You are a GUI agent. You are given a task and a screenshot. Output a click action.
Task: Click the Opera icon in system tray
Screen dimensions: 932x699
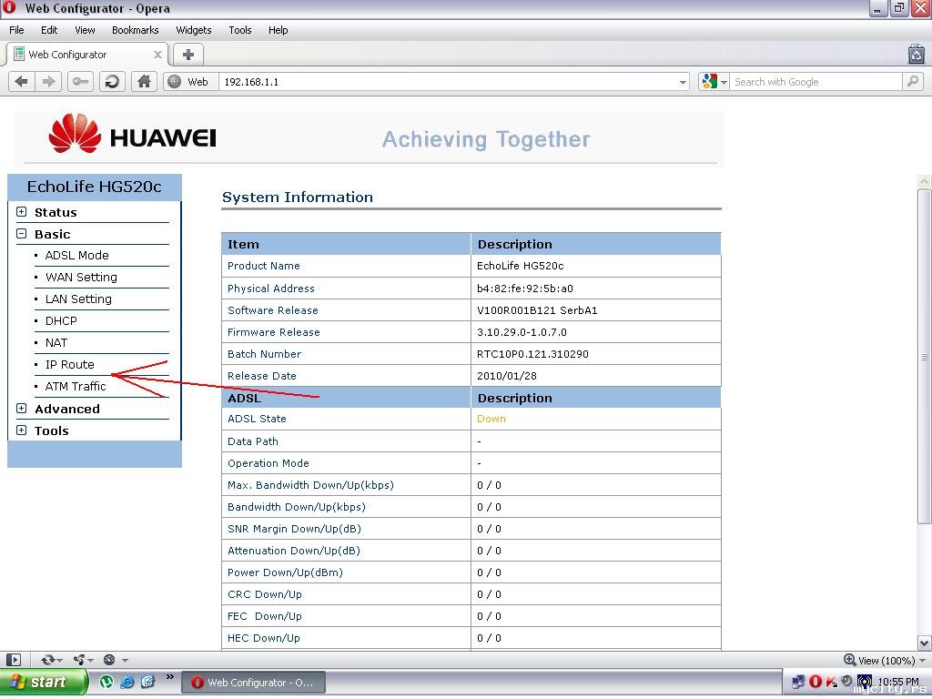815,682
